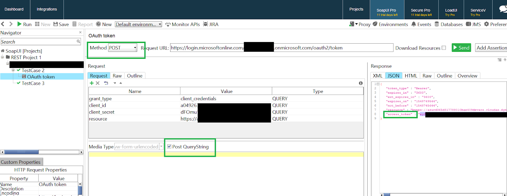Open Monitor APIs from toolbar
The image size is (507, 196).
(183, 24)
